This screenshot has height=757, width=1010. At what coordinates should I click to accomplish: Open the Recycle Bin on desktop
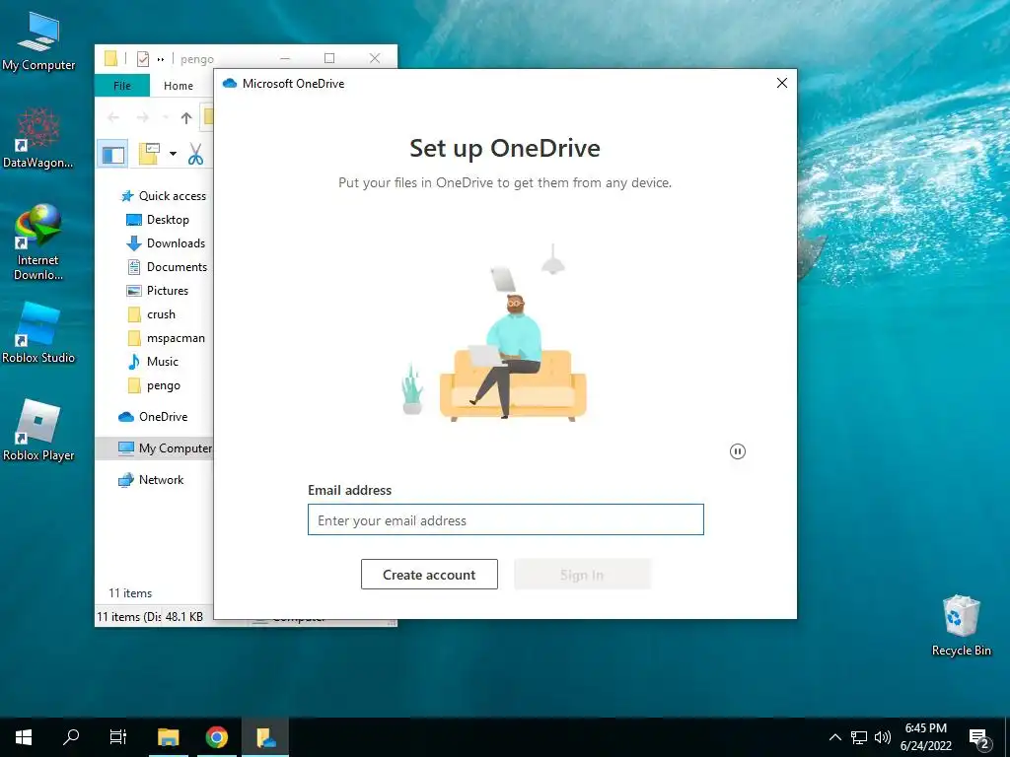(961, 626)
